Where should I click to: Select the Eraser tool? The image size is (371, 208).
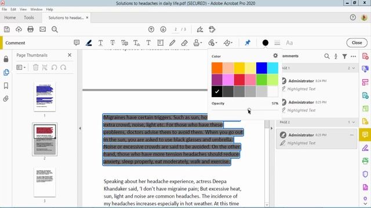click(x=184, y=43)
